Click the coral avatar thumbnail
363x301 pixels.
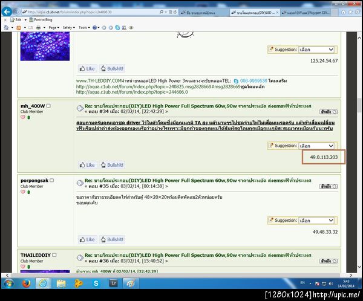click(45, 47)
